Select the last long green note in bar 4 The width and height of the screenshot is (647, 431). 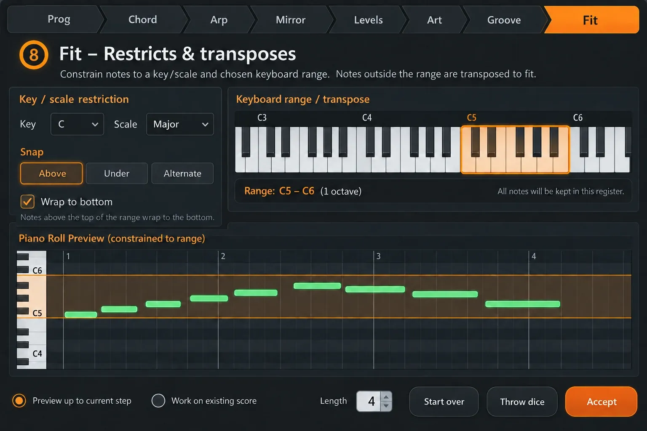pos(523,304)
